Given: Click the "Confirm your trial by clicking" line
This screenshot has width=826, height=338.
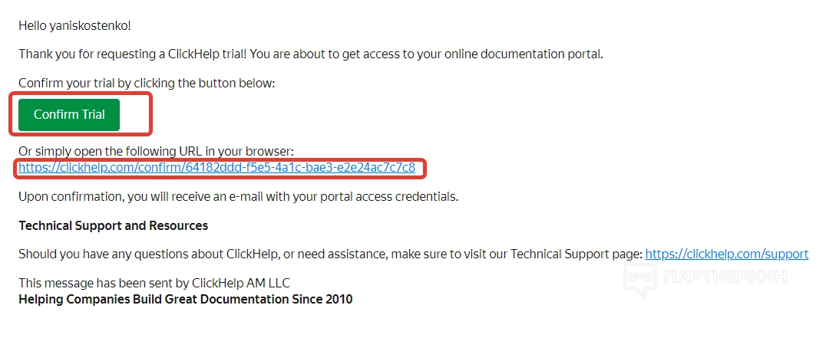Looking at the screenshot, I should (x=146, y=83).
